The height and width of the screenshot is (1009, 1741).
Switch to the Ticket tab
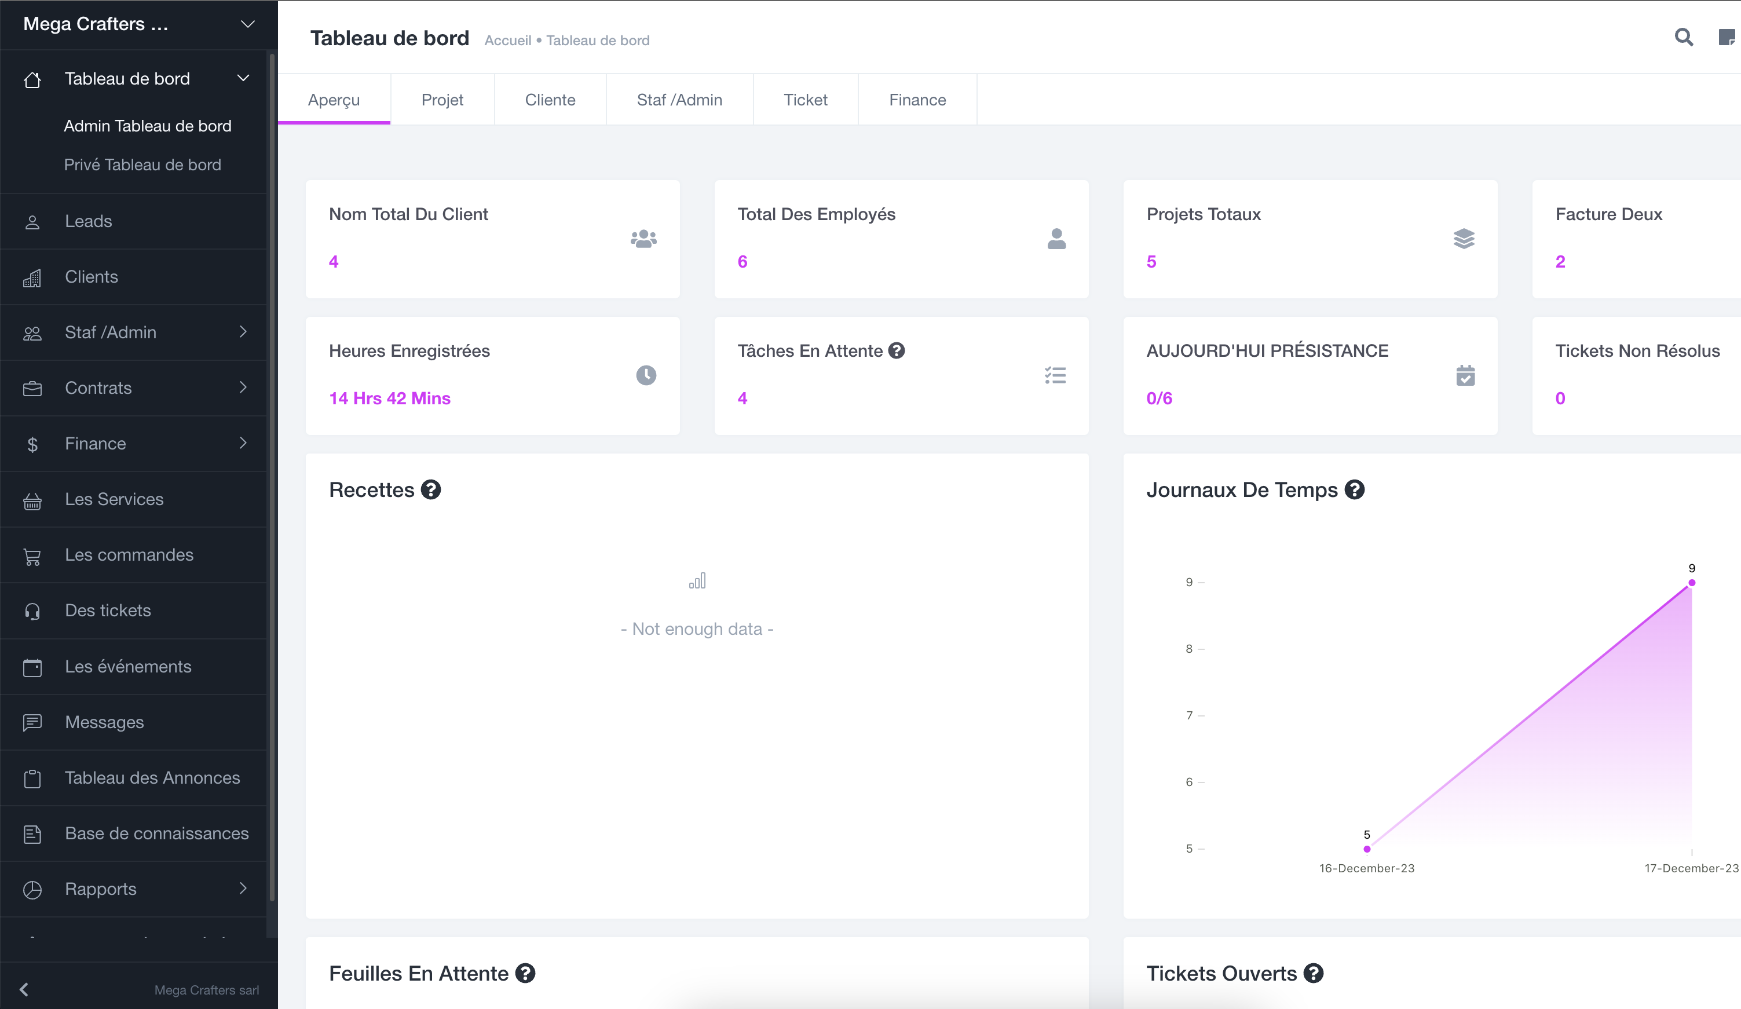805,100
